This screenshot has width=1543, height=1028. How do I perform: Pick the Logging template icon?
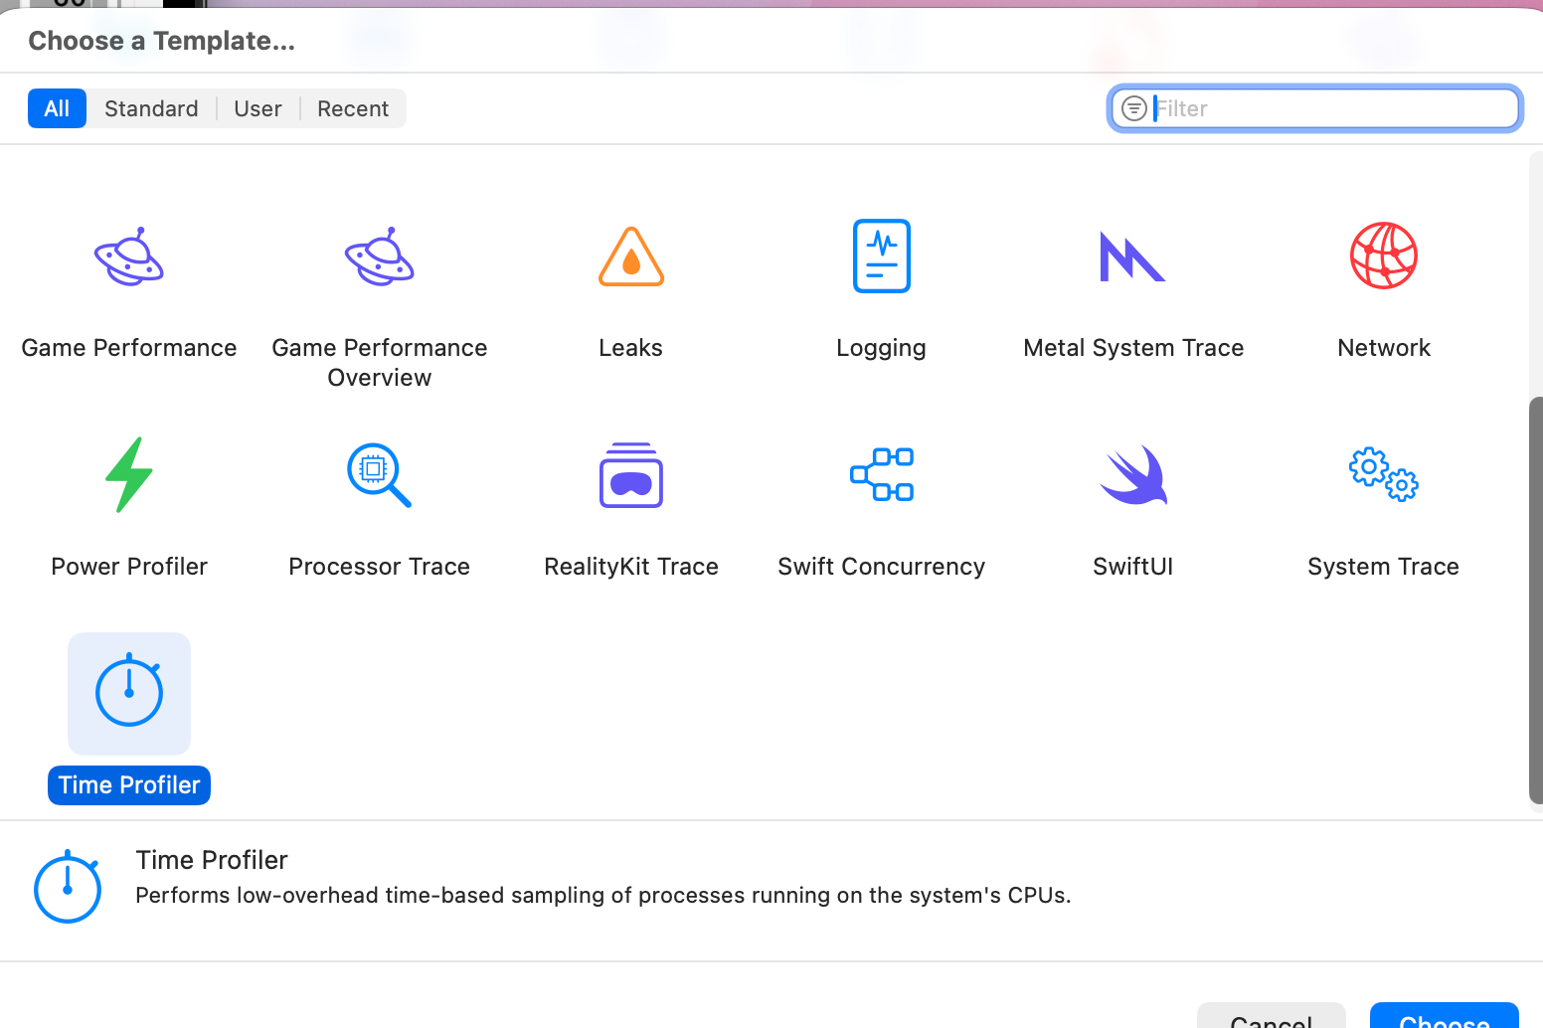882,257
